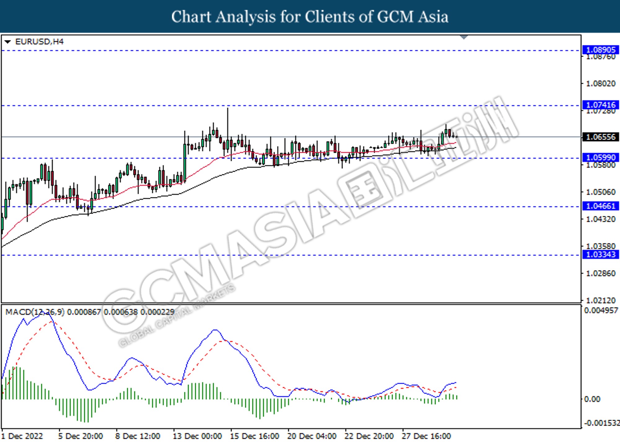Image resolution: width=620 pixels, height=443 pixels.
Task: Click the MACD scale value 0.004957
Action: [601, 311]
